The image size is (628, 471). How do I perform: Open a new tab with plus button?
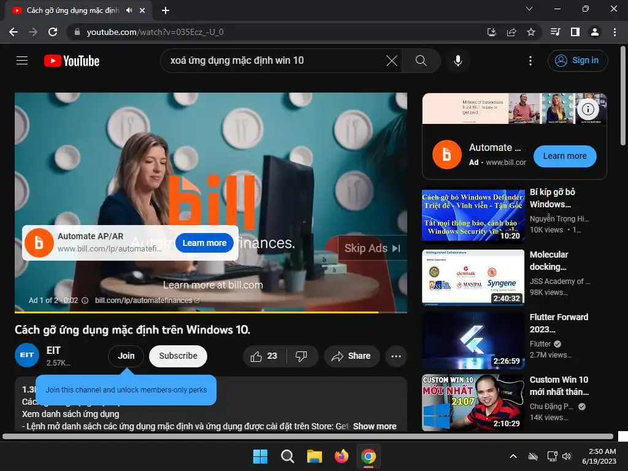(x=166, y=10)
